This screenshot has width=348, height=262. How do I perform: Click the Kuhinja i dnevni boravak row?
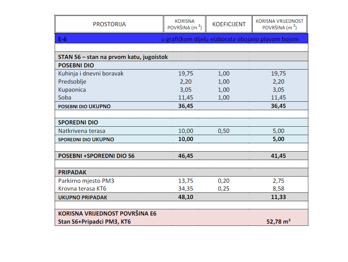pos(181,74)
